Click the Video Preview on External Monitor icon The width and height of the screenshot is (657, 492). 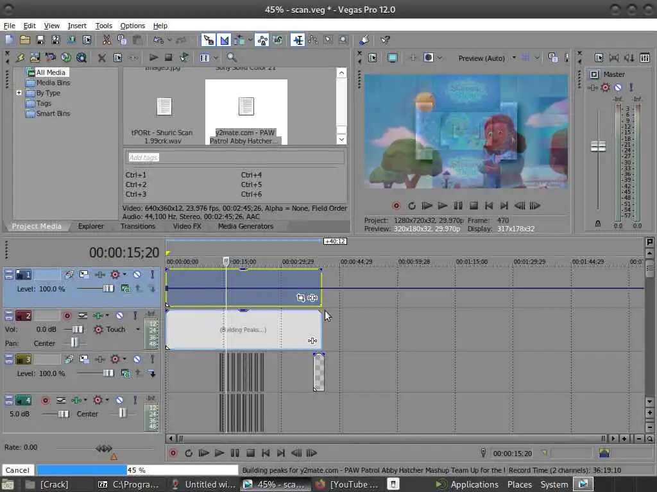tap(392, 58)
